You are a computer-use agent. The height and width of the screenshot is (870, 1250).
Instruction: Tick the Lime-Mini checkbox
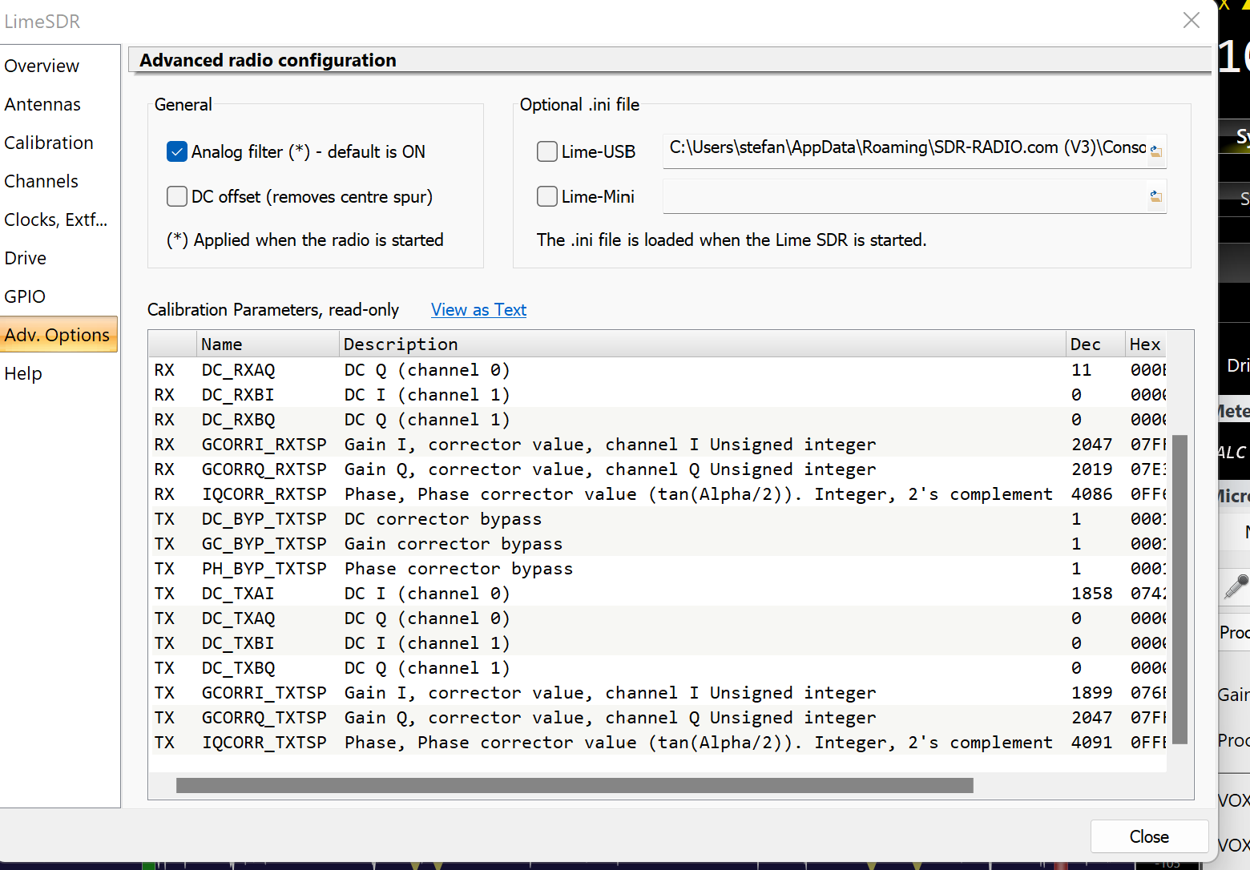[x=547, y=196]
